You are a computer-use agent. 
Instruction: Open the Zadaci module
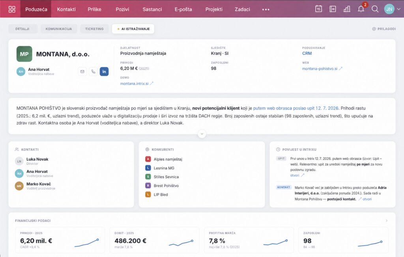pyautogui.click(x=242, y=9)
